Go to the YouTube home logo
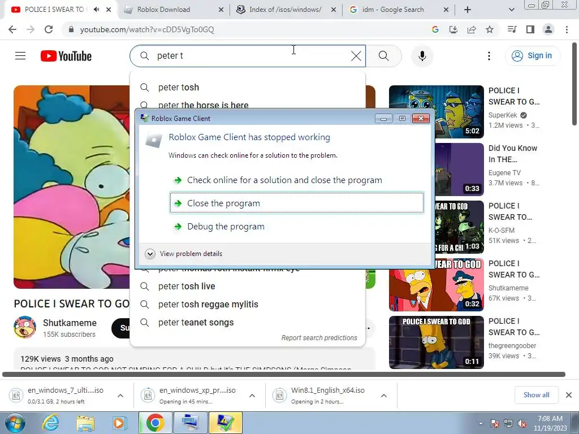Screen dimensions: 579x434 (x=66, y=56)
